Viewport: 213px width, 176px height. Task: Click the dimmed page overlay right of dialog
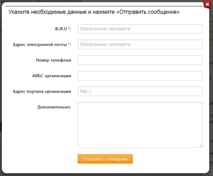pyautogui.click(x=211, y=94)
